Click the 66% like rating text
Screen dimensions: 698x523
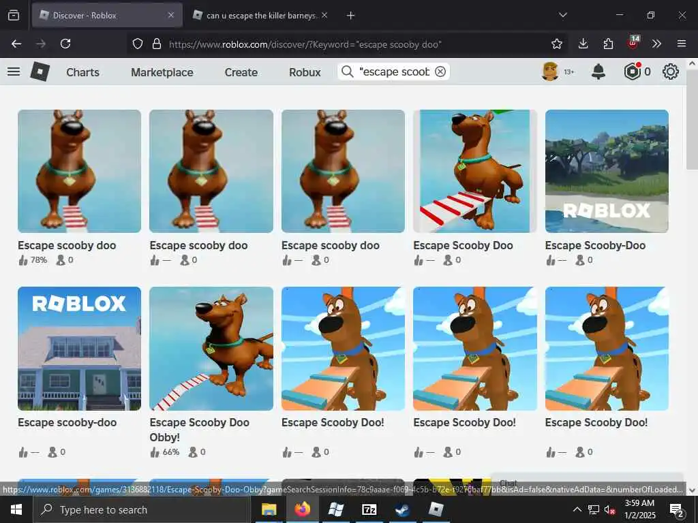[171, 452]
